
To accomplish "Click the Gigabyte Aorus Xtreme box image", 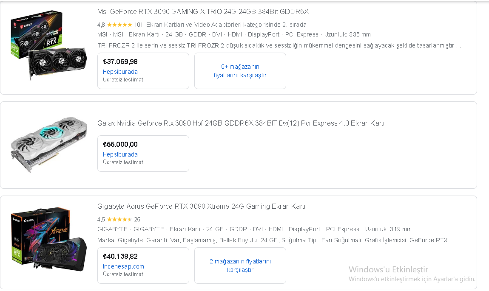I will coord(48,240).
